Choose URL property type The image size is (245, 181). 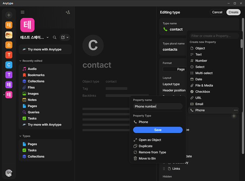point(213,98)
